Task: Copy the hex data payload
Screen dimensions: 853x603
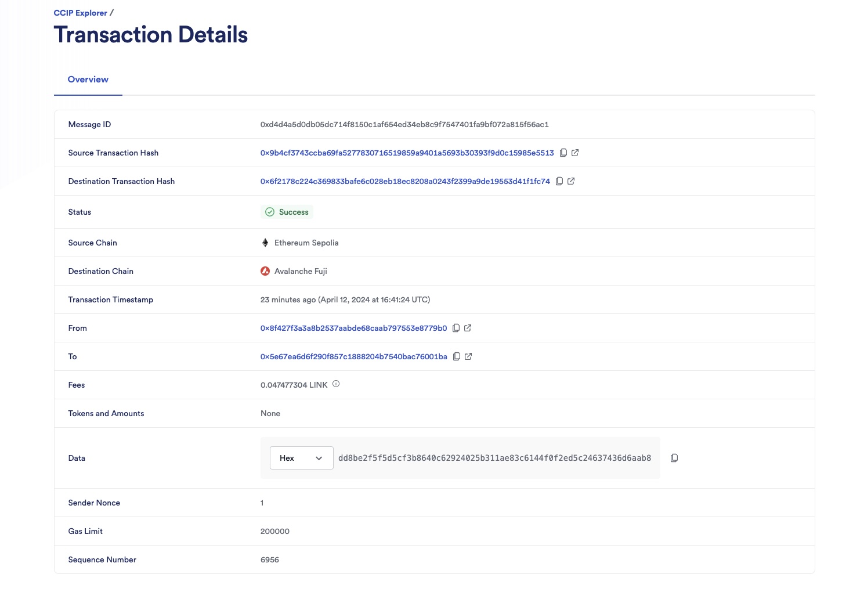Action: 674,458
